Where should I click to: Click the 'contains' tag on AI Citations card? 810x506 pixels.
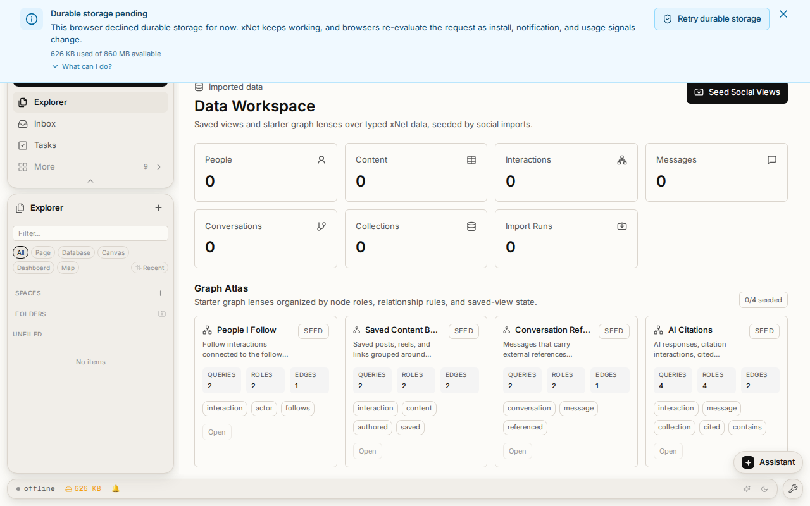coord(747,428)
